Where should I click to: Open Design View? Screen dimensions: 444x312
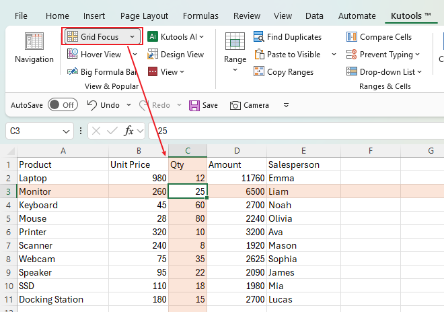click(x=176, y=54)
